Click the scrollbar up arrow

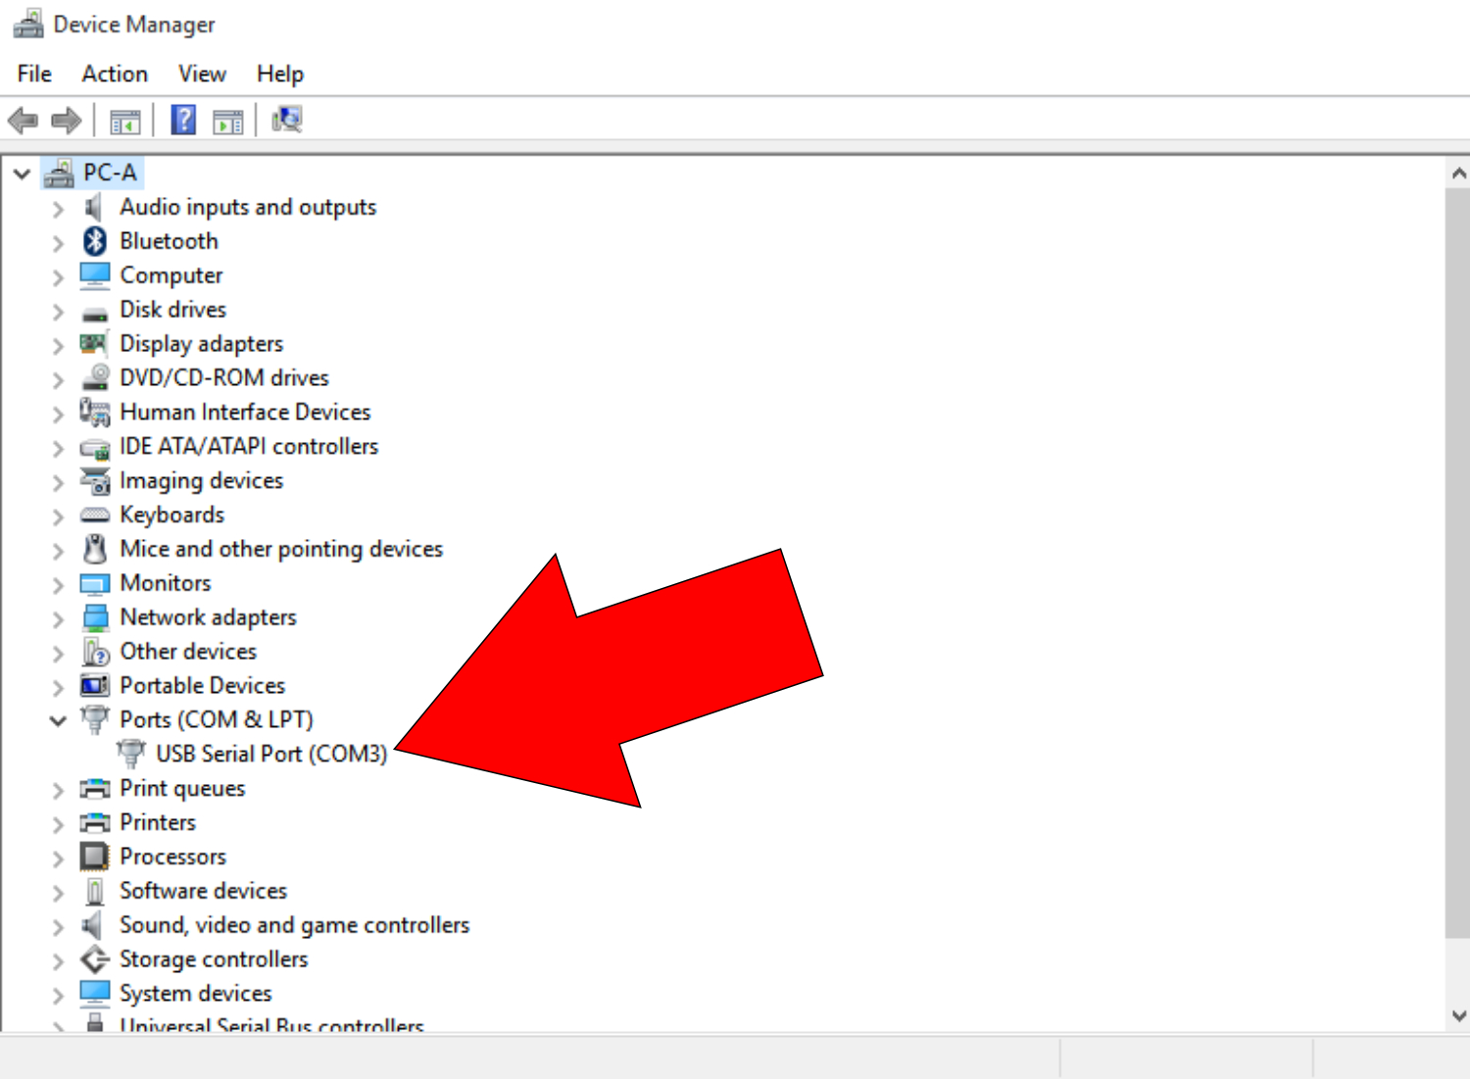[1458, 173]
